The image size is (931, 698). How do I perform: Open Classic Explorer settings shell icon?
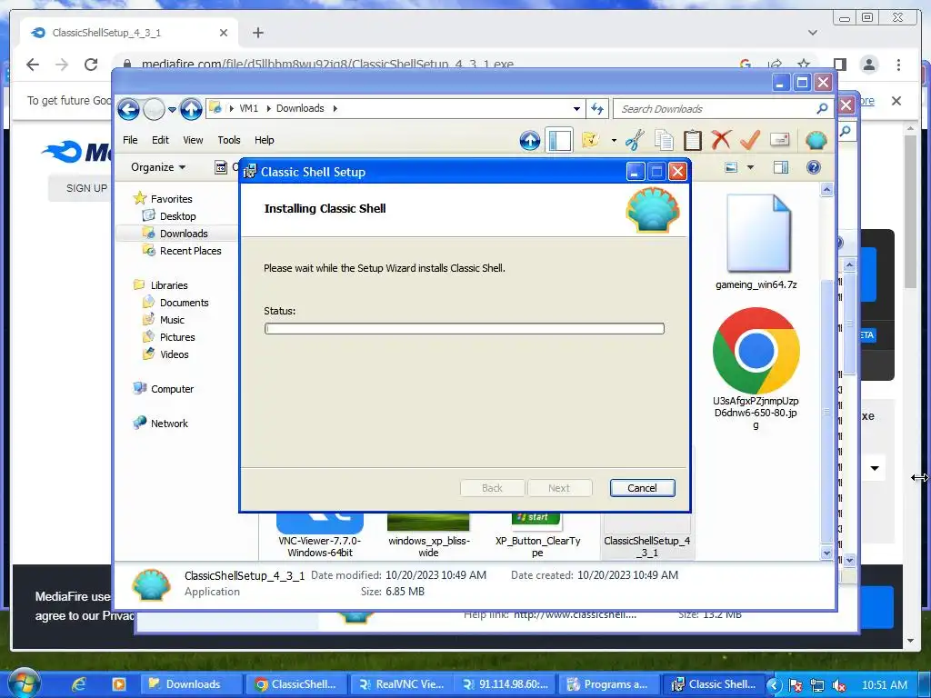pos(816,140)
